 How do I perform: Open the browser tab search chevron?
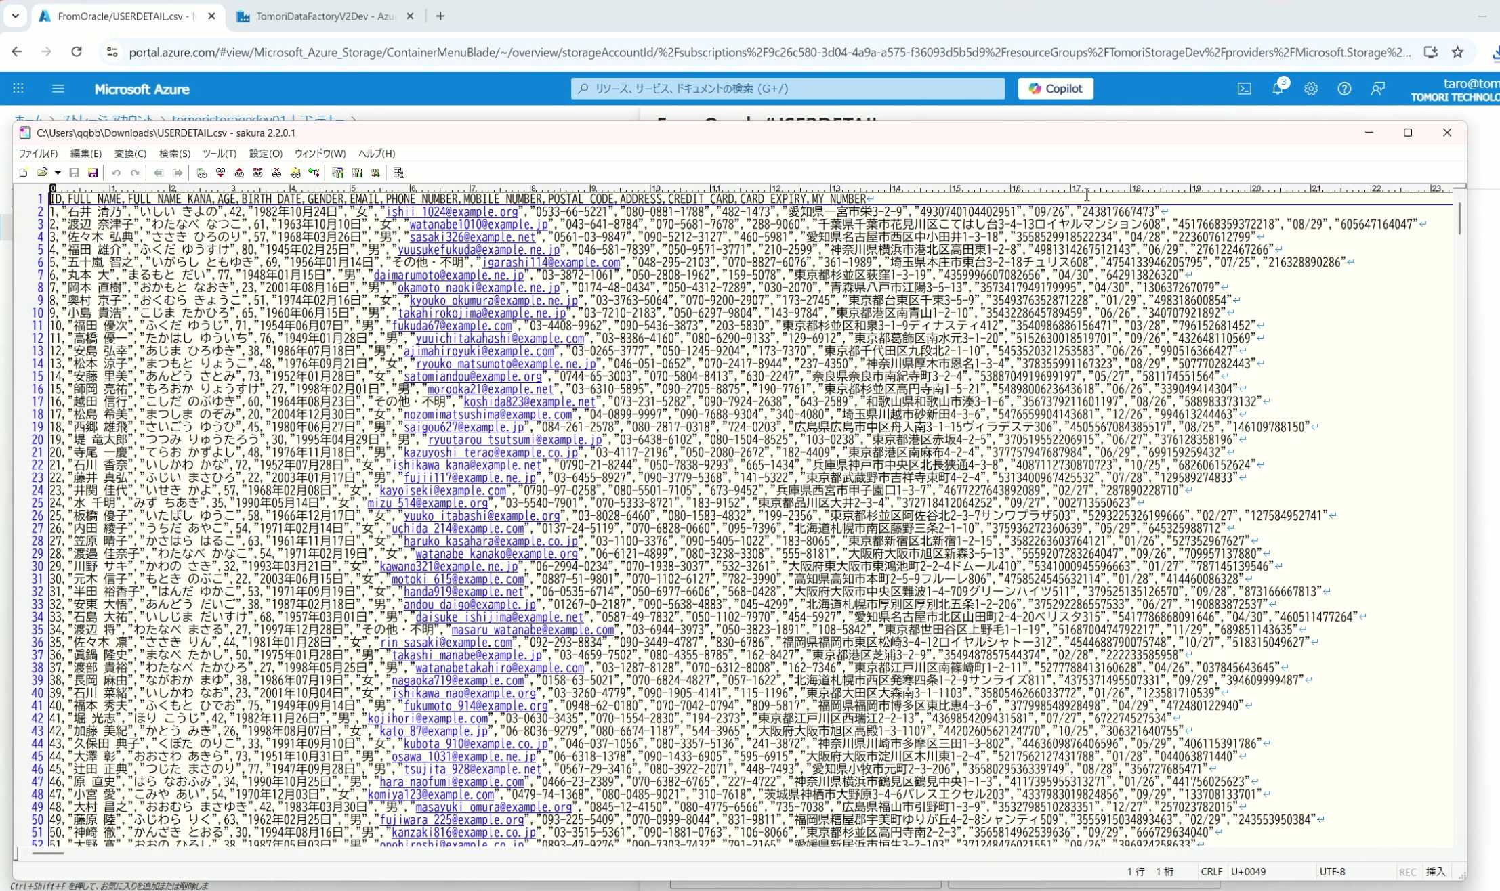(15, 16)
